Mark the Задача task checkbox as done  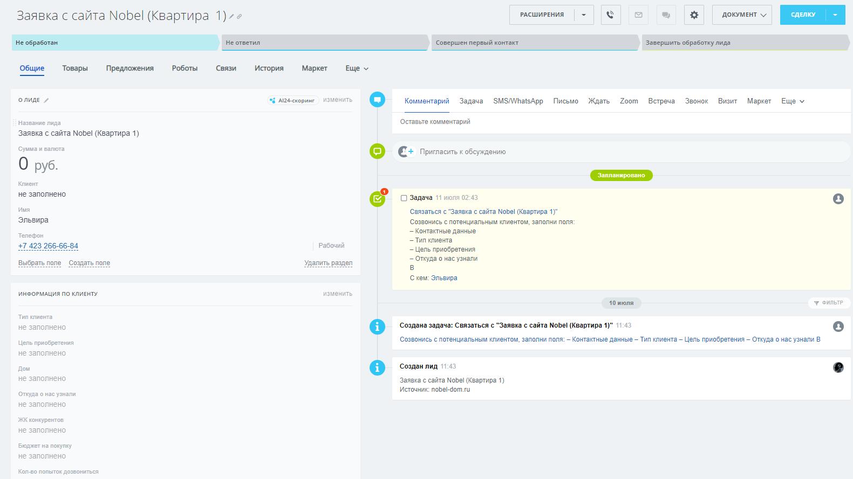pos(404,198)
